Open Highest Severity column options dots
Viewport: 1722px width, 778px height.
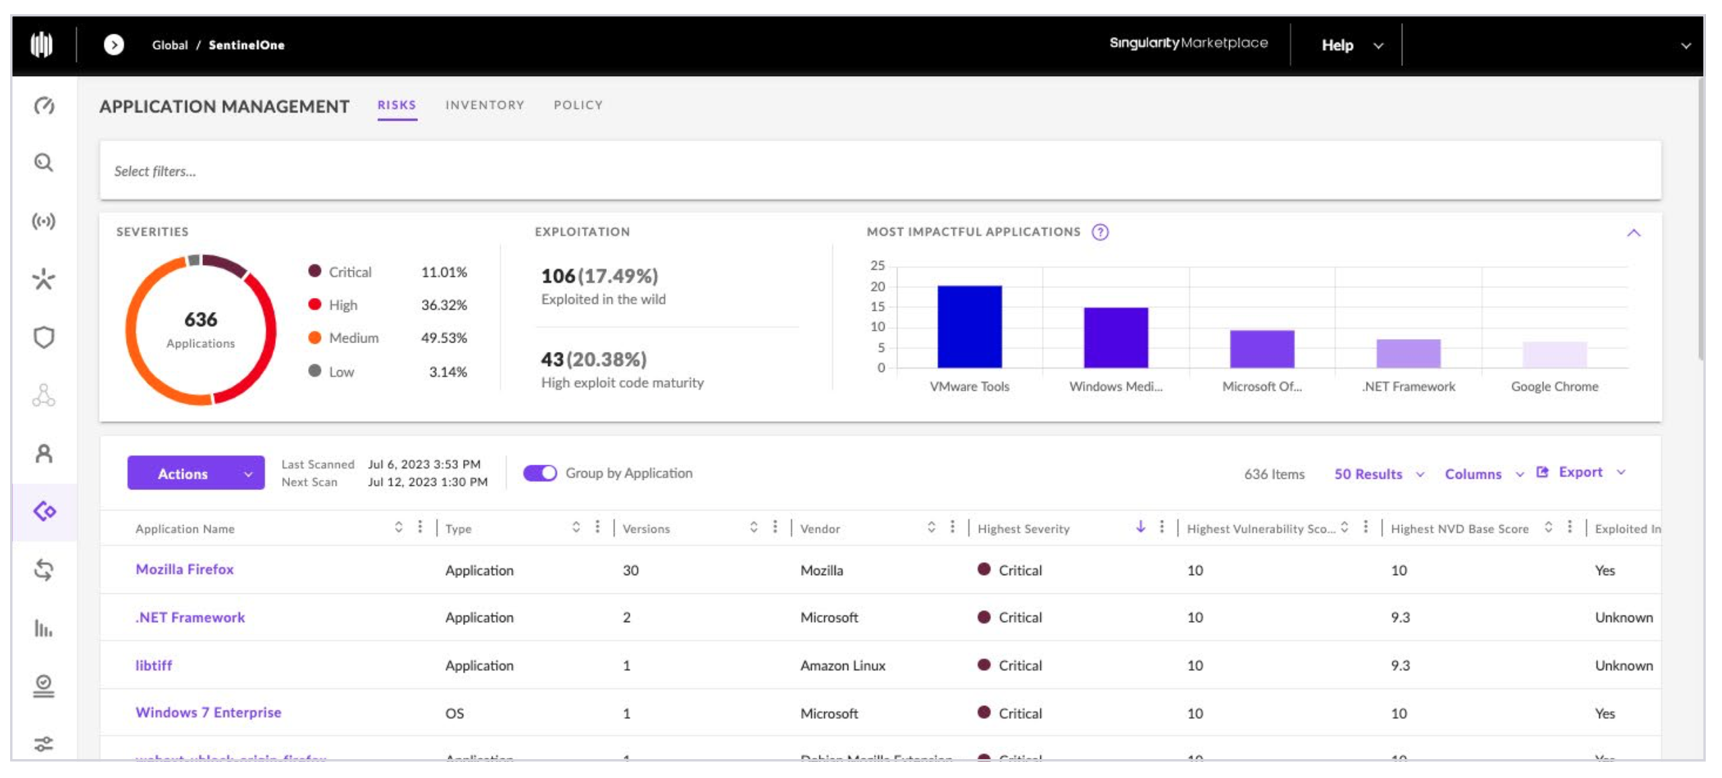1161,527
